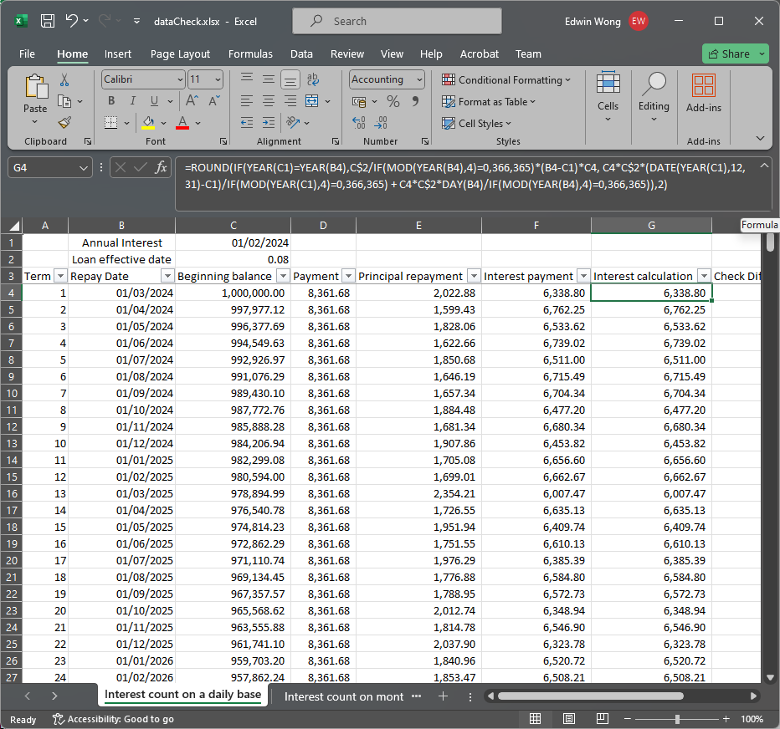Open Conditional Formatting menu
The height and width of the screenshot is (729, 780).
506,79
